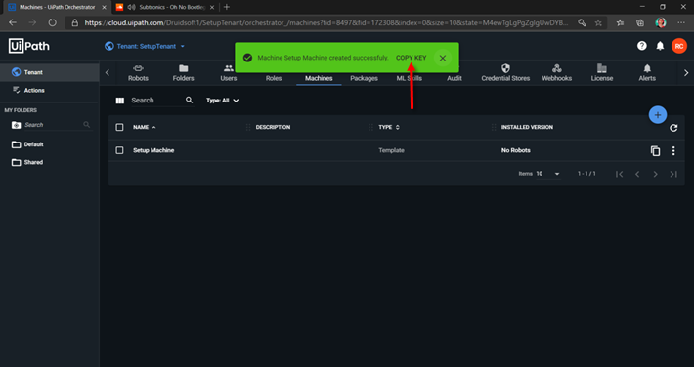Open browser collections icon
This screenshot has width=694, height=367.
point(640,23)
